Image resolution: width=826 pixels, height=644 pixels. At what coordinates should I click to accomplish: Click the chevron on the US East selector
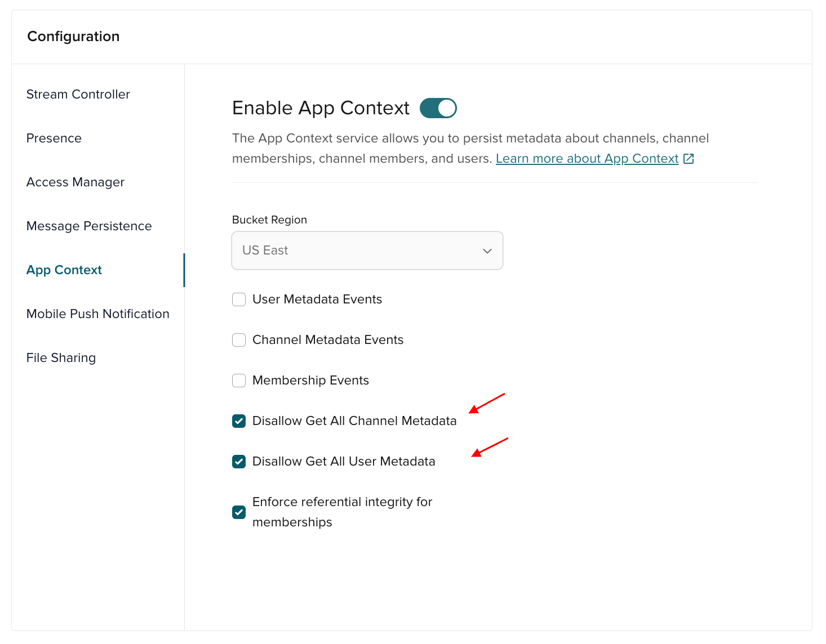[487, 251]
